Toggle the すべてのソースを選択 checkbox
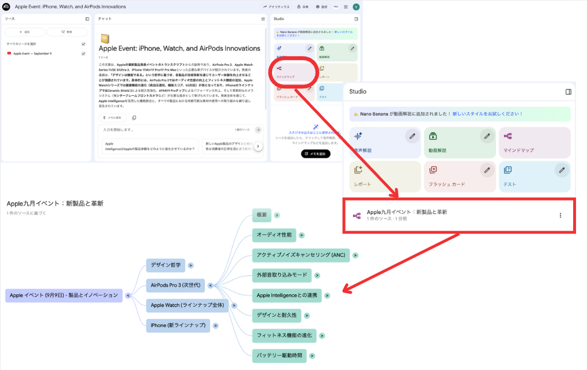Viewport: 587px width, 370px height. tap(83, 44)
